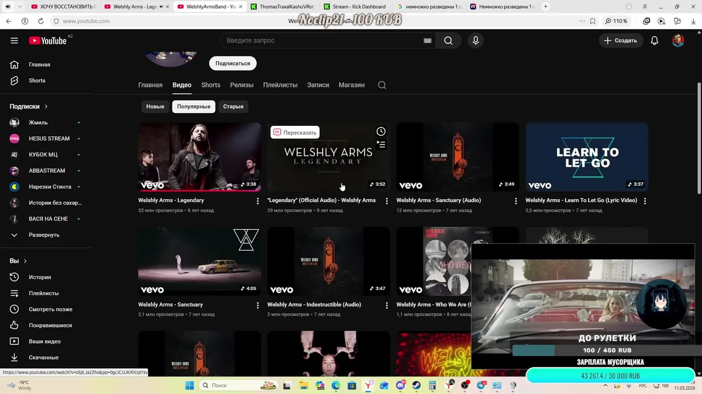Viewport: 702px width, 394px height.
Task: Click the Подписаться button
Action: 233,63
